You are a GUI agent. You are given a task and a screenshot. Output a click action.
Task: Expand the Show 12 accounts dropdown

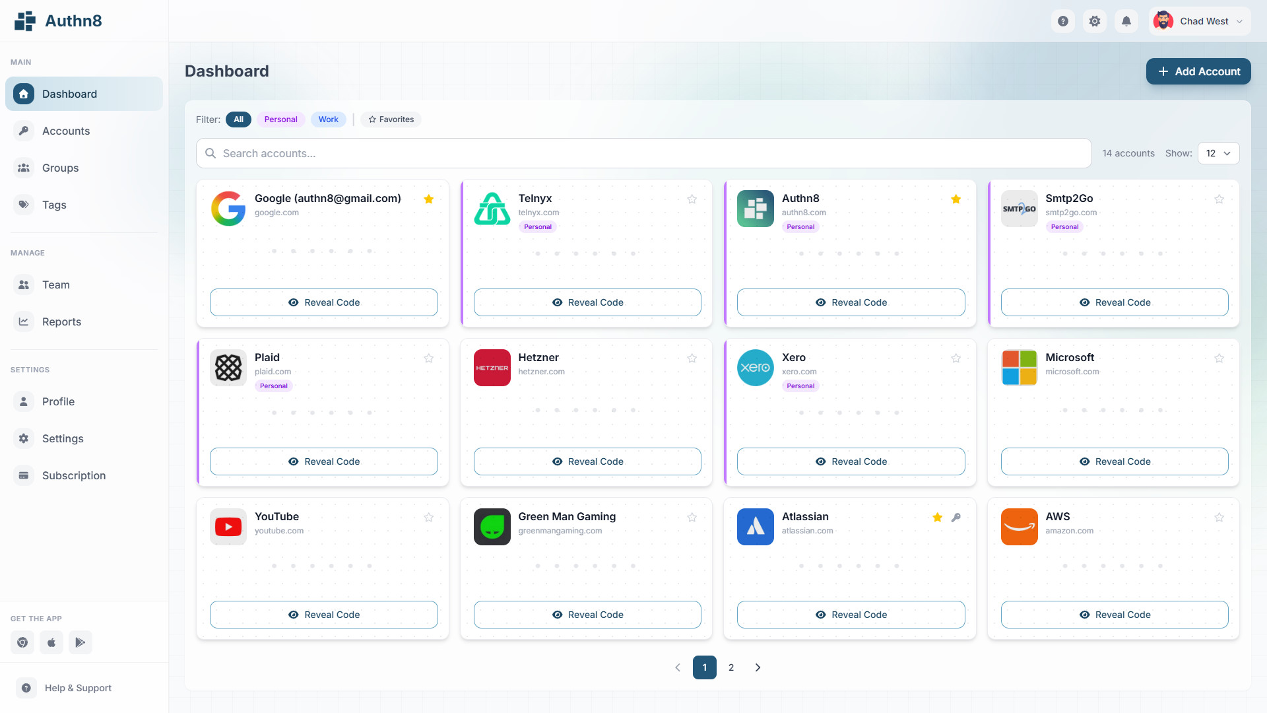point(1218,153)
